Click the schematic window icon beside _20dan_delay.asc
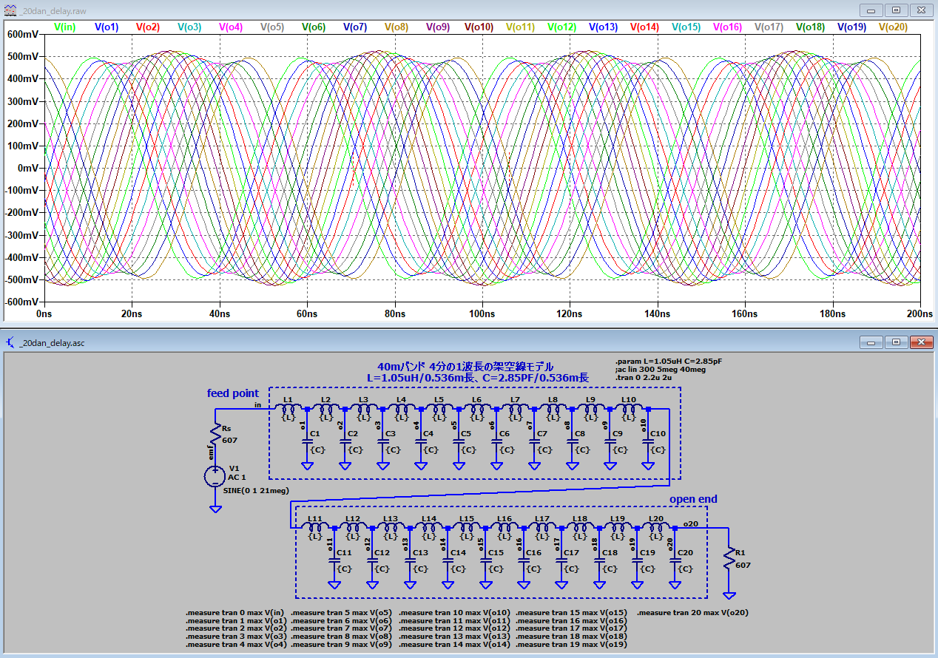The image size is (938, 658). (10, 343)
